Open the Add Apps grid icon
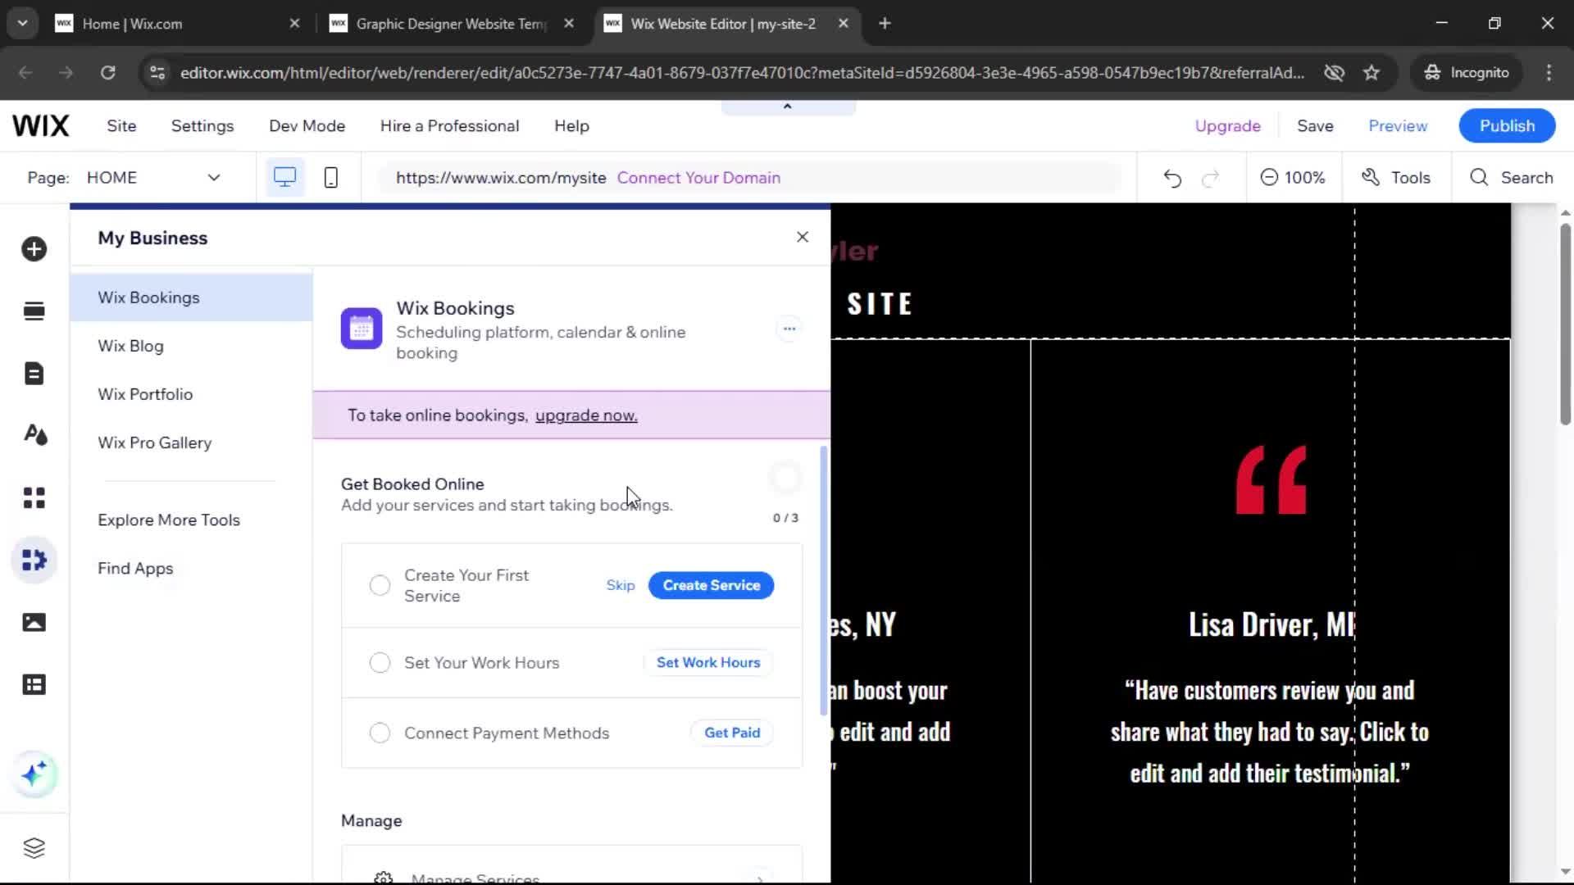The width and height of the screenshot is (1574, 885). click(x=34, y=497)
